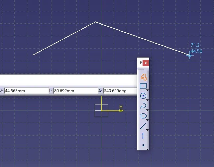Click the toolbar drag handle bar

click(x=141, y=69)
